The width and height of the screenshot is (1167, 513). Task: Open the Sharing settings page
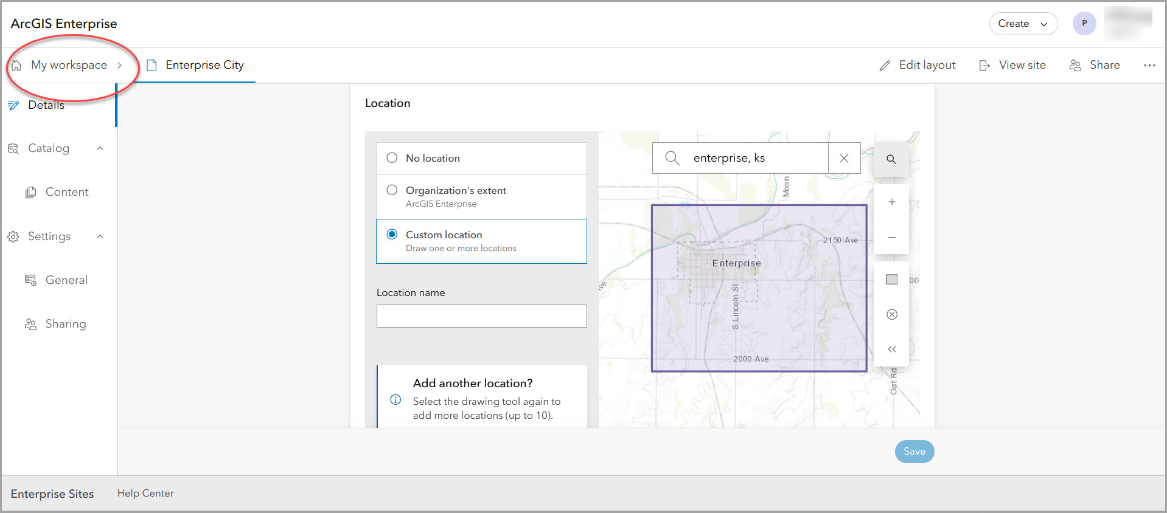[65, 324]
